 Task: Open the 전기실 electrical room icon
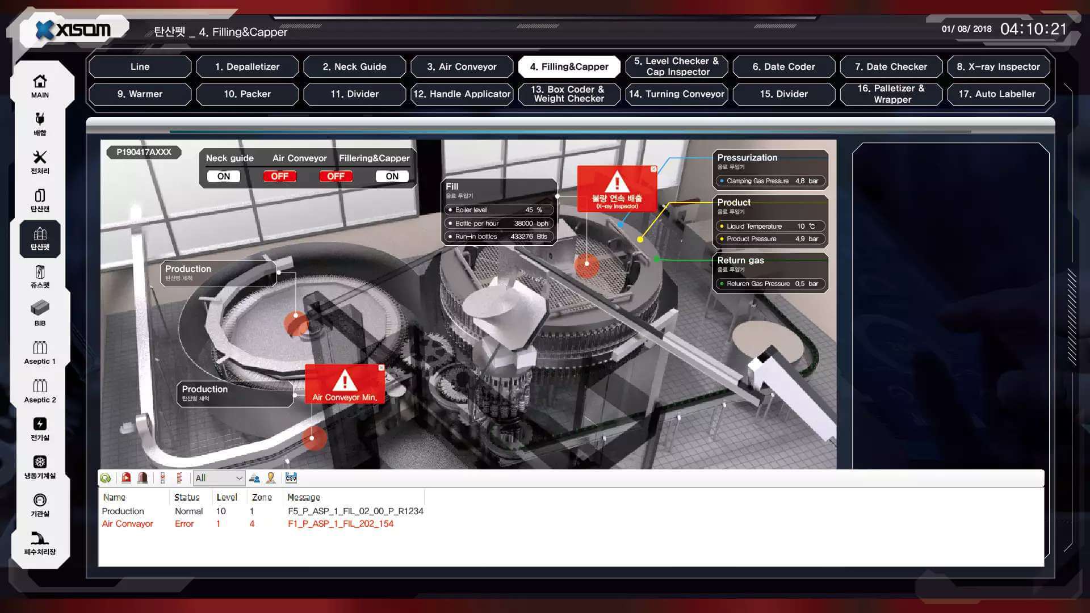coord(40,429)
